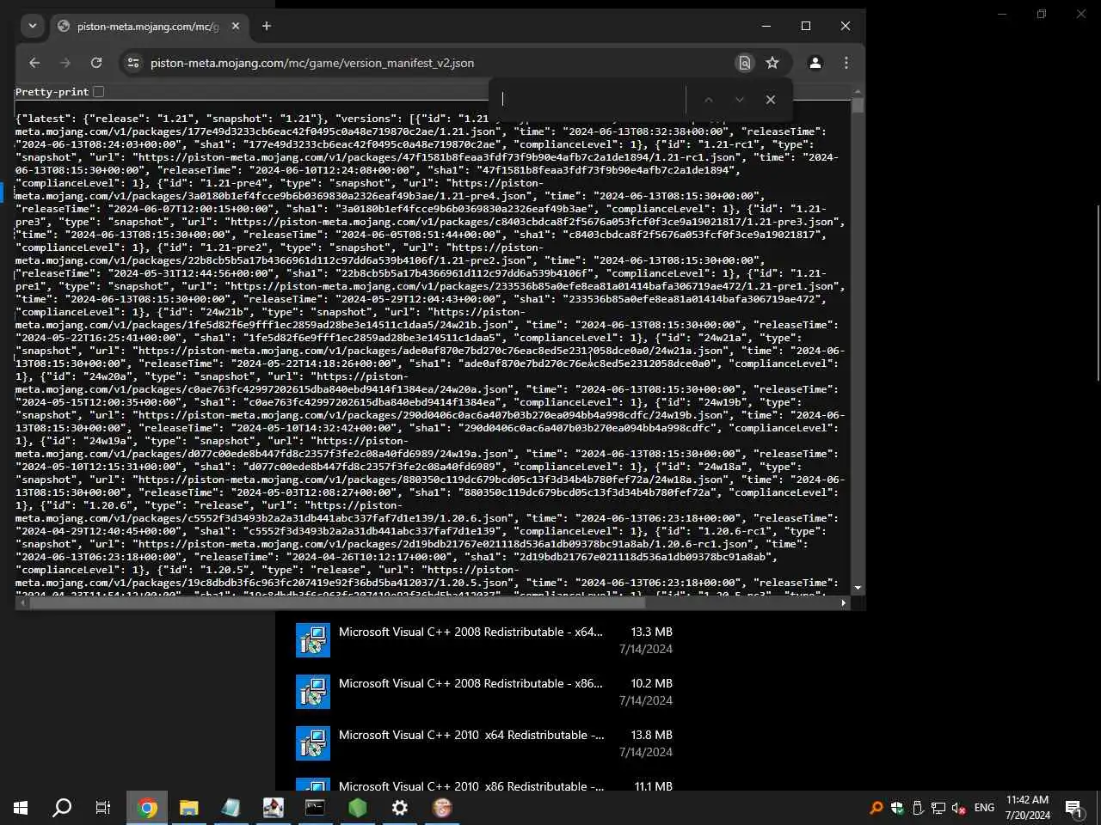Select Microsoft Visual C++ 2008 Redistributable x86 entry

pyautogui.click(x=484, y=692)
